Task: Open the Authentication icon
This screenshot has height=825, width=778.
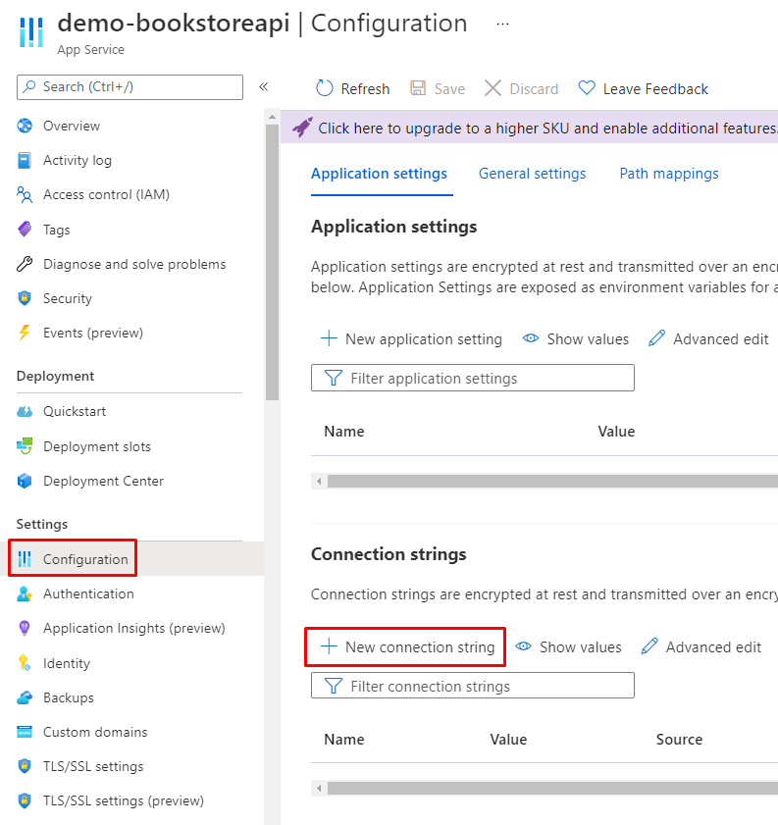Action: pyautogui.click(x=25, y=593)
